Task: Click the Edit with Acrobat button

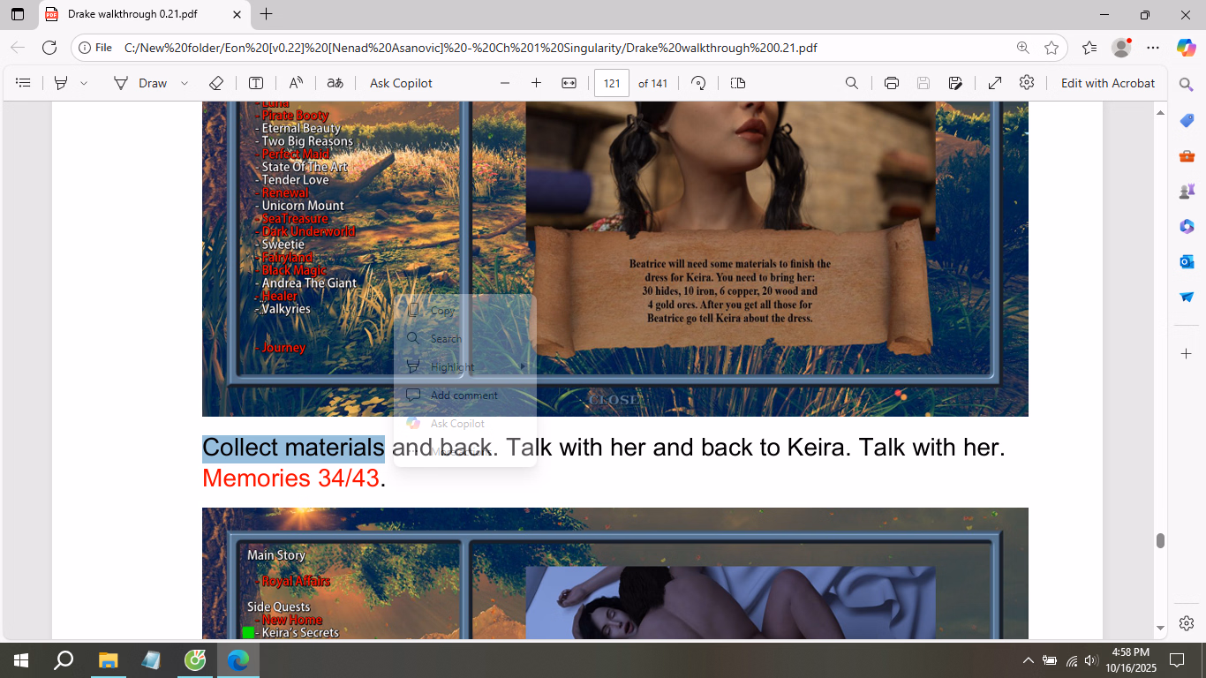Action: pos(1107,83)
